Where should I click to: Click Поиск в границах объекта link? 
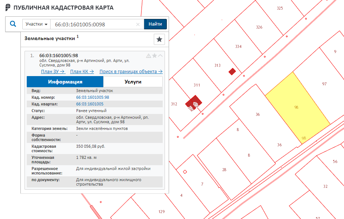(131, 72)
